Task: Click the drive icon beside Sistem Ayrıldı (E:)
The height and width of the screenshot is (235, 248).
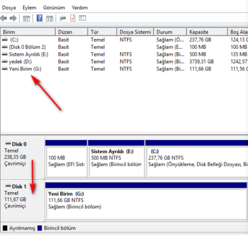Action: point(5,55)
